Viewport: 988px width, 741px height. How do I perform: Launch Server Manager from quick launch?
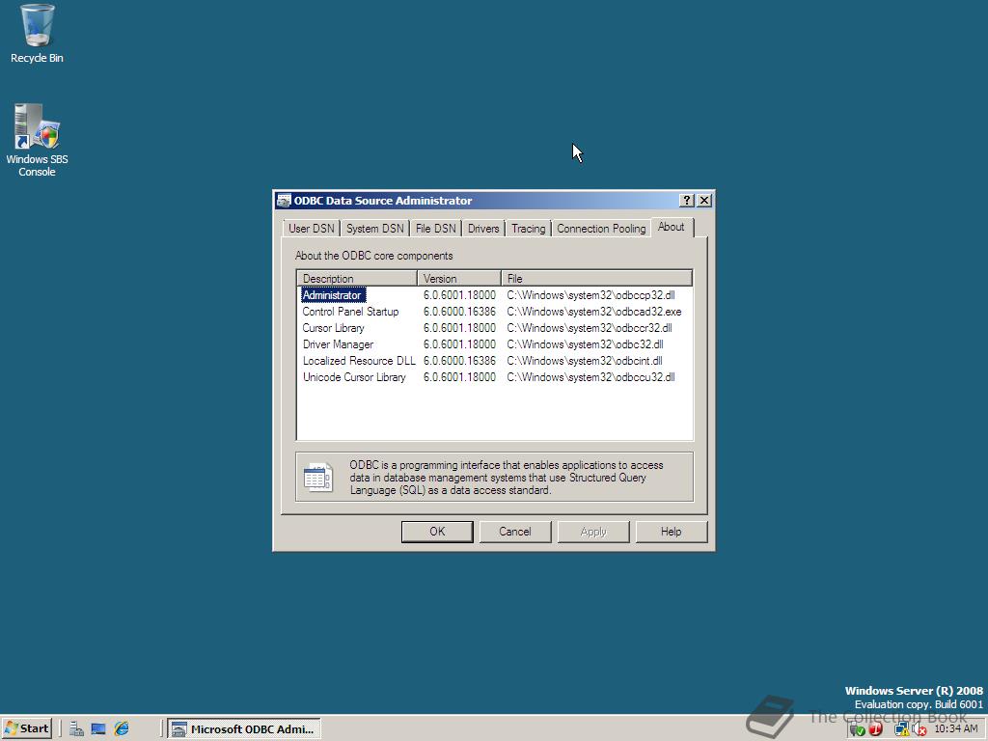coord(77,729)
